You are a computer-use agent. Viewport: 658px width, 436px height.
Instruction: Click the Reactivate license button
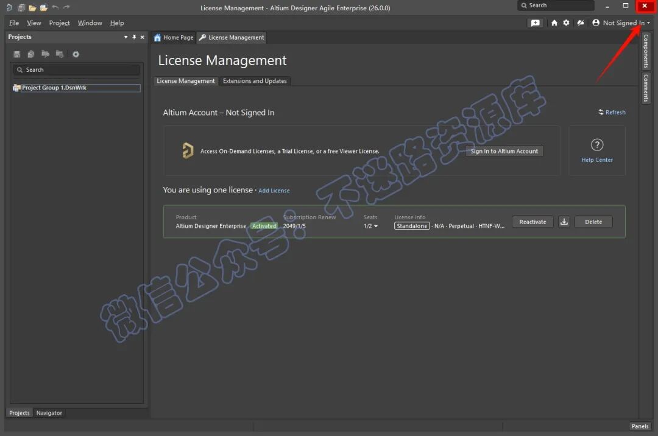pyautogui.click(x=532, y=222)
